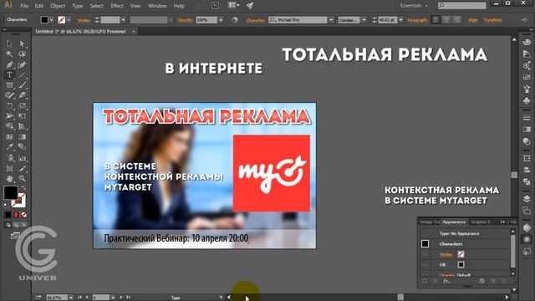The width and height of the screenshot is (535, 301).
Task: Select the Artboard tool
Action: point(9,168)
